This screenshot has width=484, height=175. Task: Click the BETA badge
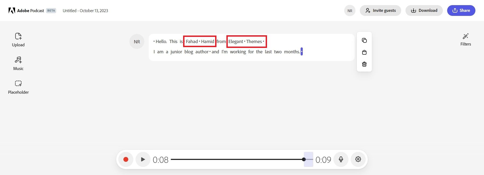51,11
